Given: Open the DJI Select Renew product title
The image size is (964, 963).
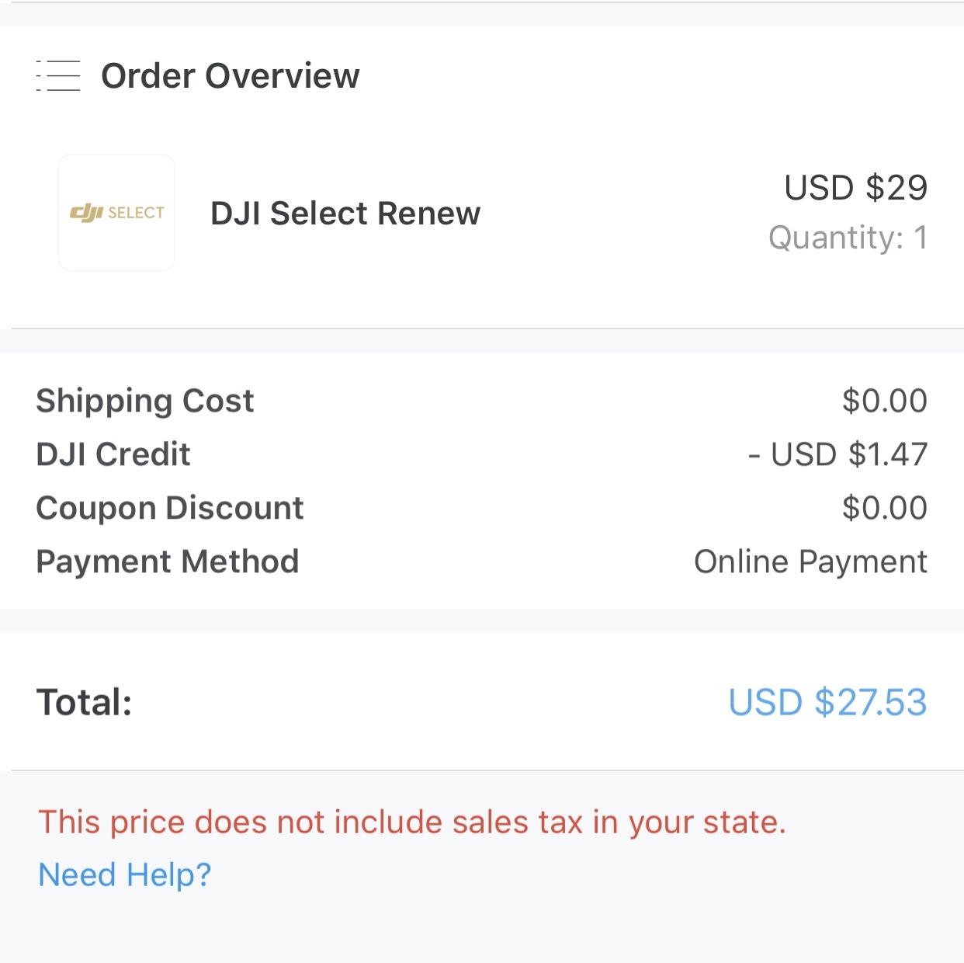Looking at the screenshot, I should (345, 214).
